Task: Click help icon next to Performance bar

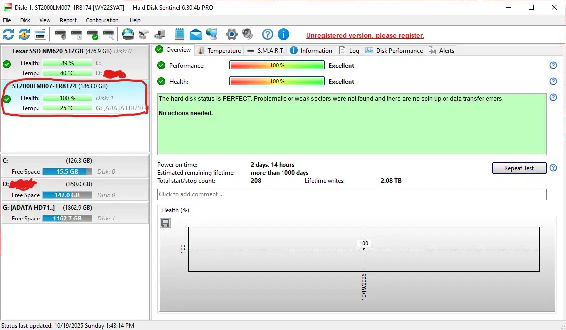Action: (x=553, y=66)
